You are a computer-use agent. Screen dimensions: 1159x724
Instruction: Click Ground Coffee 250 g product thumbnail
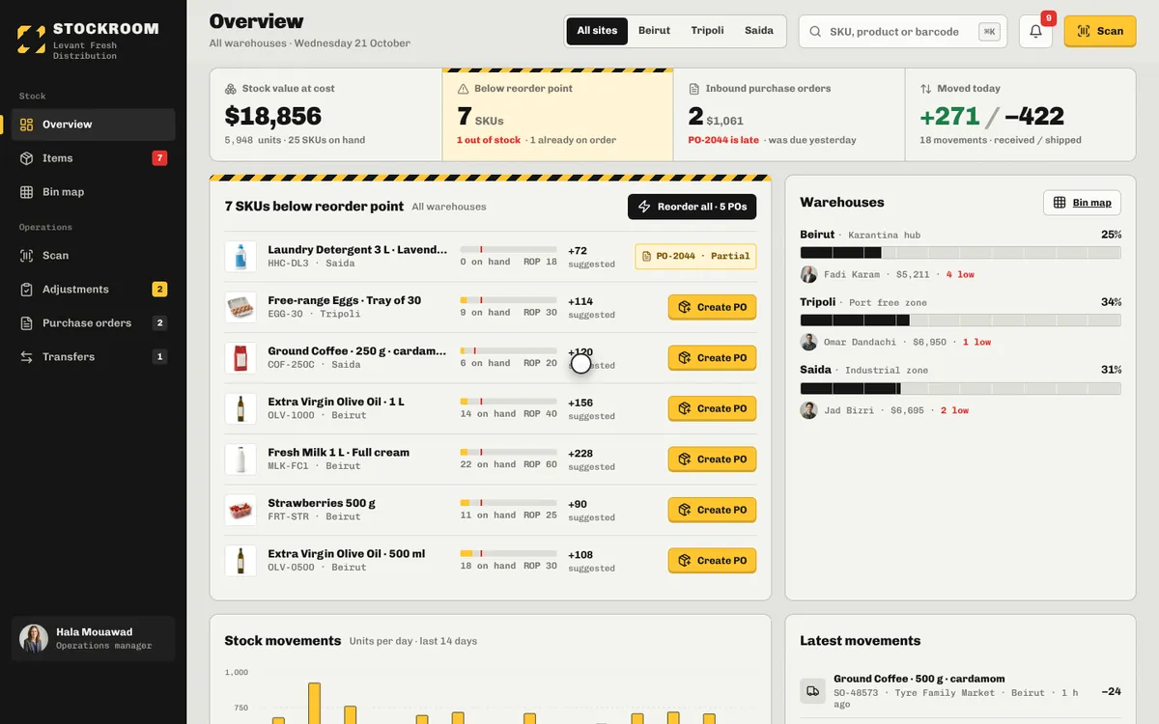pyautogui.click(x=240, y=357)
